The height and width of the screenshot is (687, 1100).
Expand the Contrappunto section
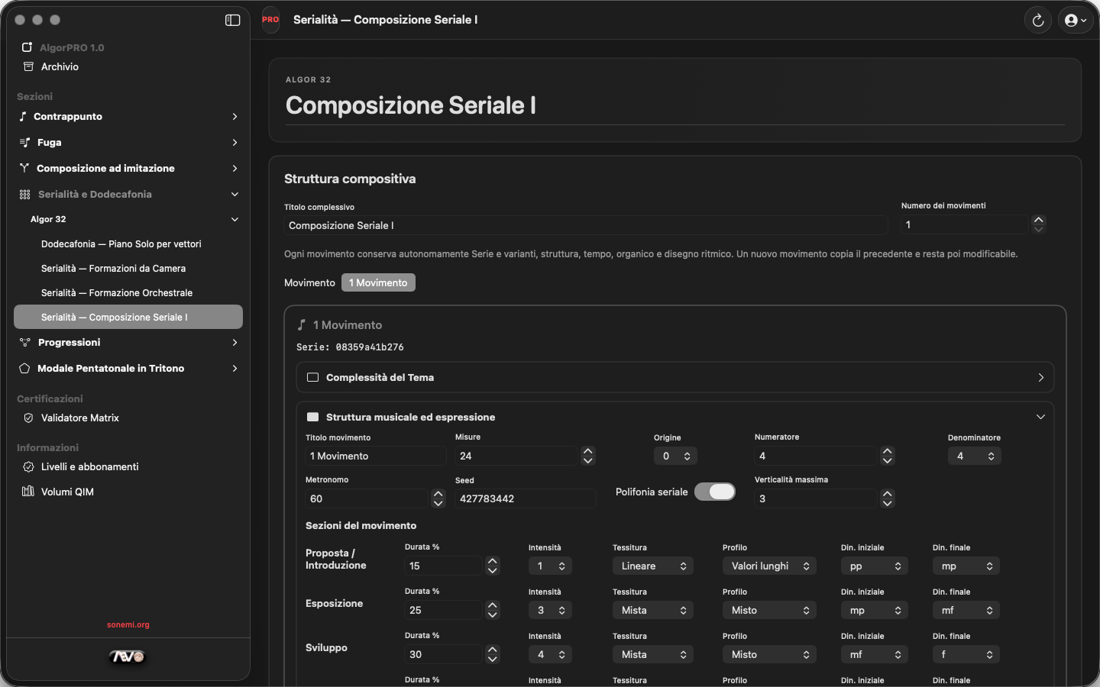click(235, 116)
